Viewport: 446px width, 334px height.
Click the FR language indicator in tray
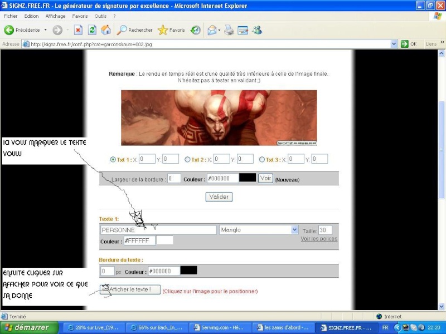(x=385, y=327)
